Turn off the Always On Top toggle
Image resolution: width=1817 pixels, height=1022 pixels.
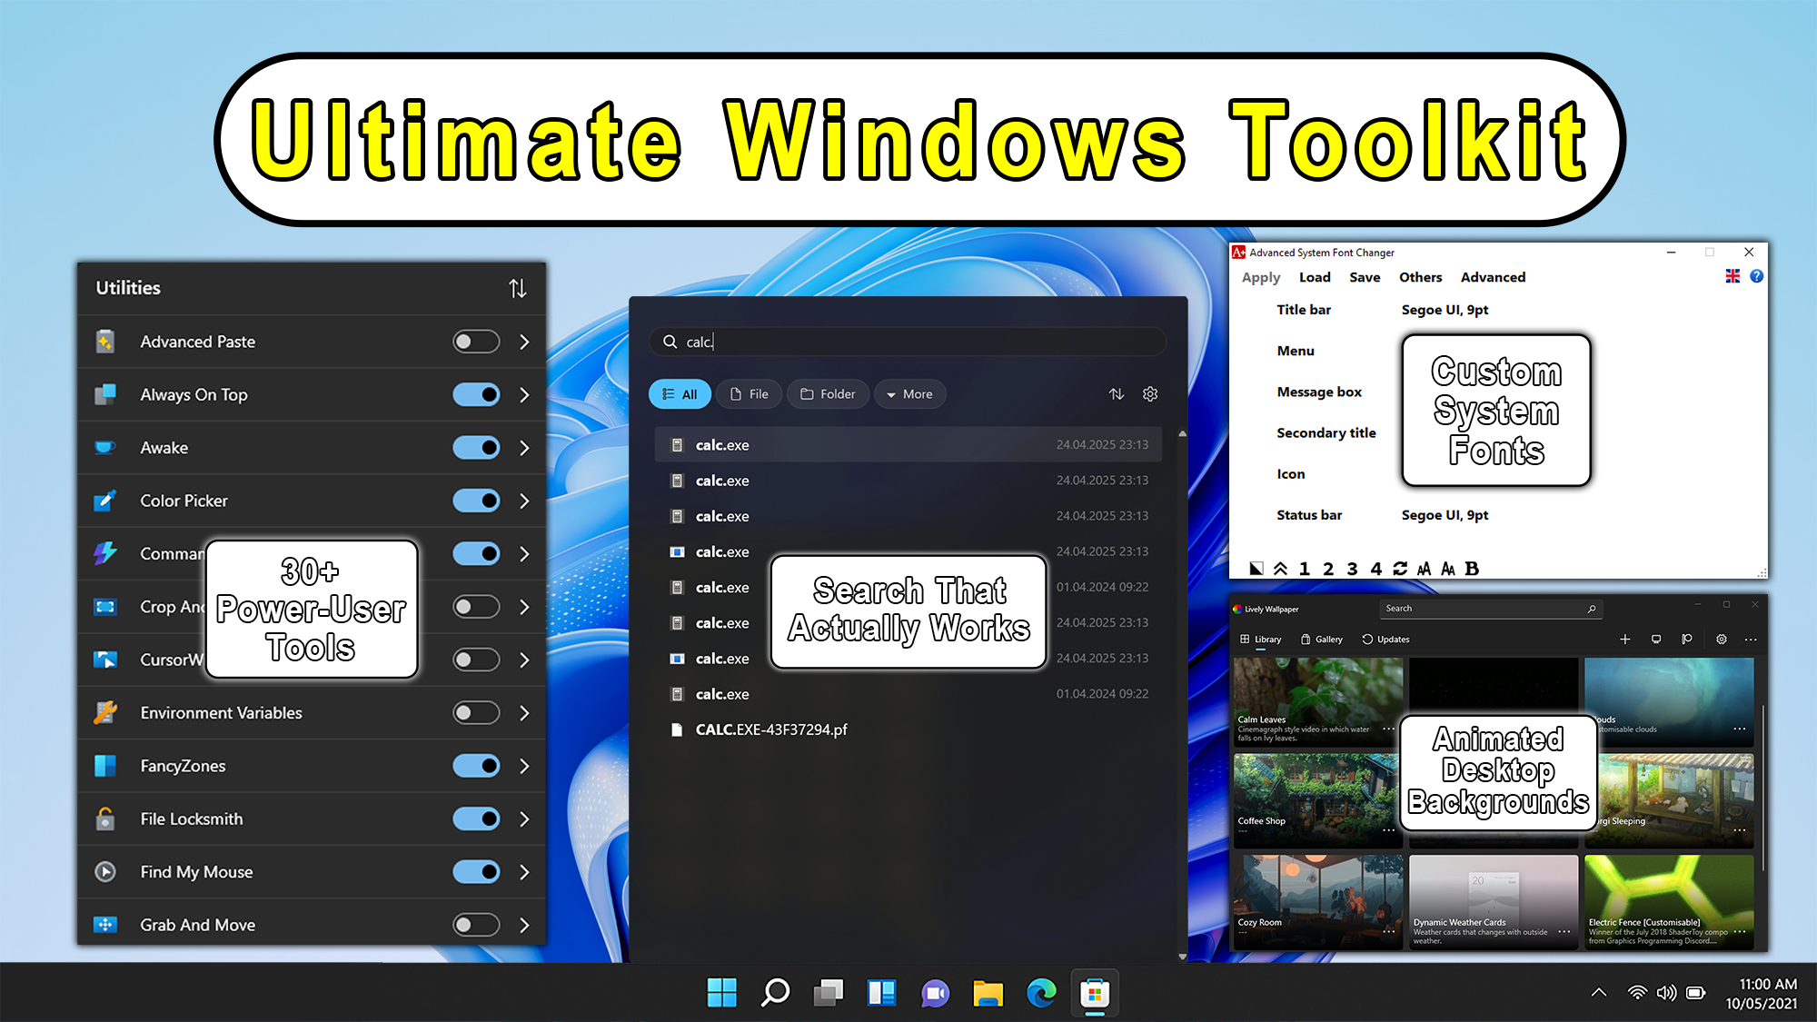click(476, 394)
